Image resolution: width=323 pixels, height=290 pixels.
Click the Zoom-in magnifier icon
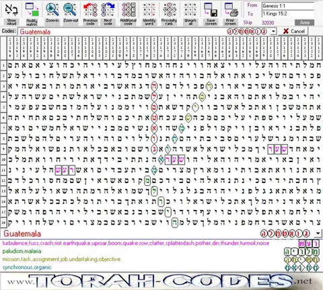pyautogui.click(x=52, y=9)
